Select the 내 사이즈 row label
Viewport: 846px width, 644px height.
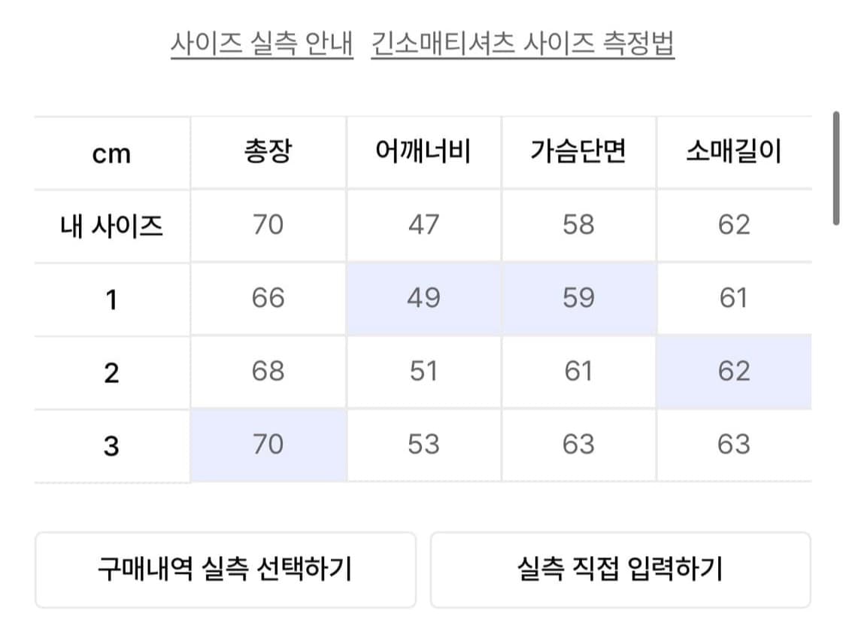coord(111,225)
